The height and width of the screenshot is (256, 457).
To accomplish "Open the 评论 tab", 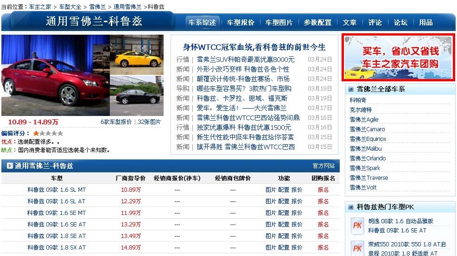I will click(x=375, y=22).
